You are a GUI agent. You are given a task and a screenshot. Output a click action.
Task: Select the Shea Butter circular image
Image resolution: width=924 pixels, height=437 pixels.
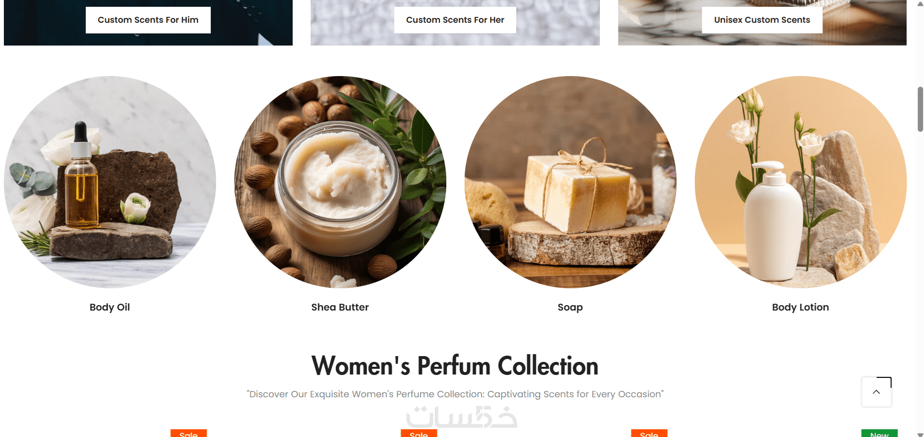[x=340, y=182]
